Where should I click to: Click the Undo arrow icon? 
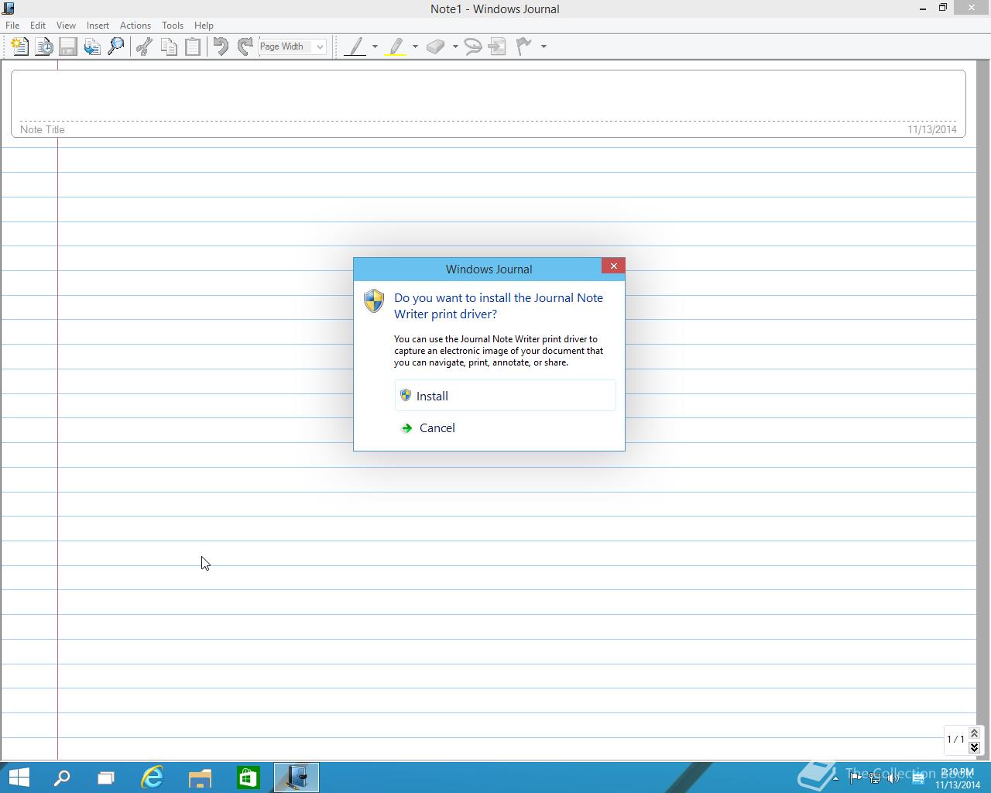[221, 46]
